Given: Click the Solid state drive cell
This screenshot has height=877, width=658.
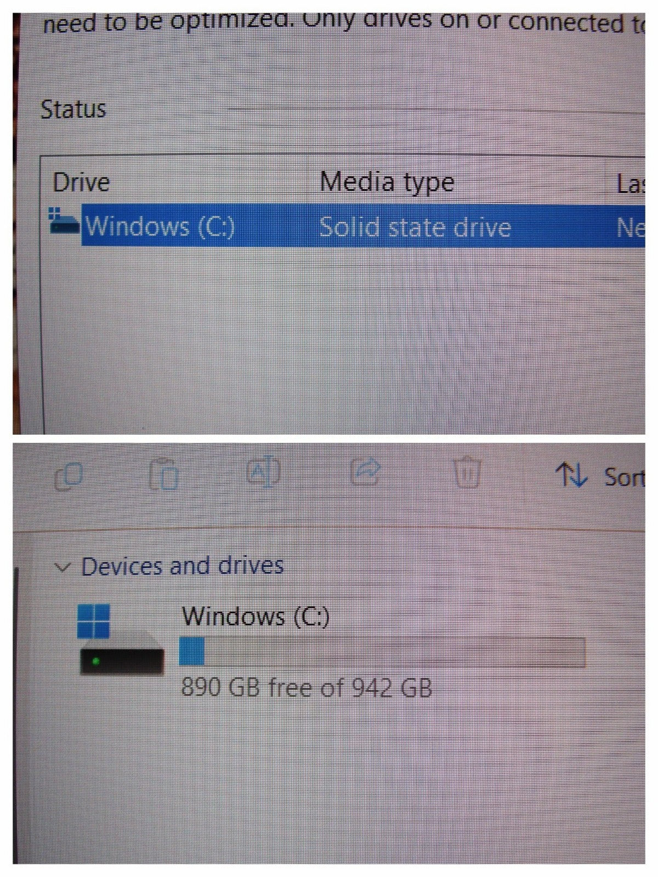Looking at the screenshot, I should pyautogui.click(x=415, y=227).
